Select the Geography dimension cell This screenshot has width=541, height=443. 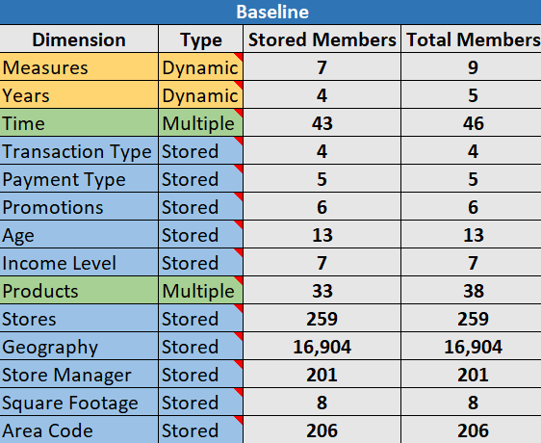click(79, 347)
